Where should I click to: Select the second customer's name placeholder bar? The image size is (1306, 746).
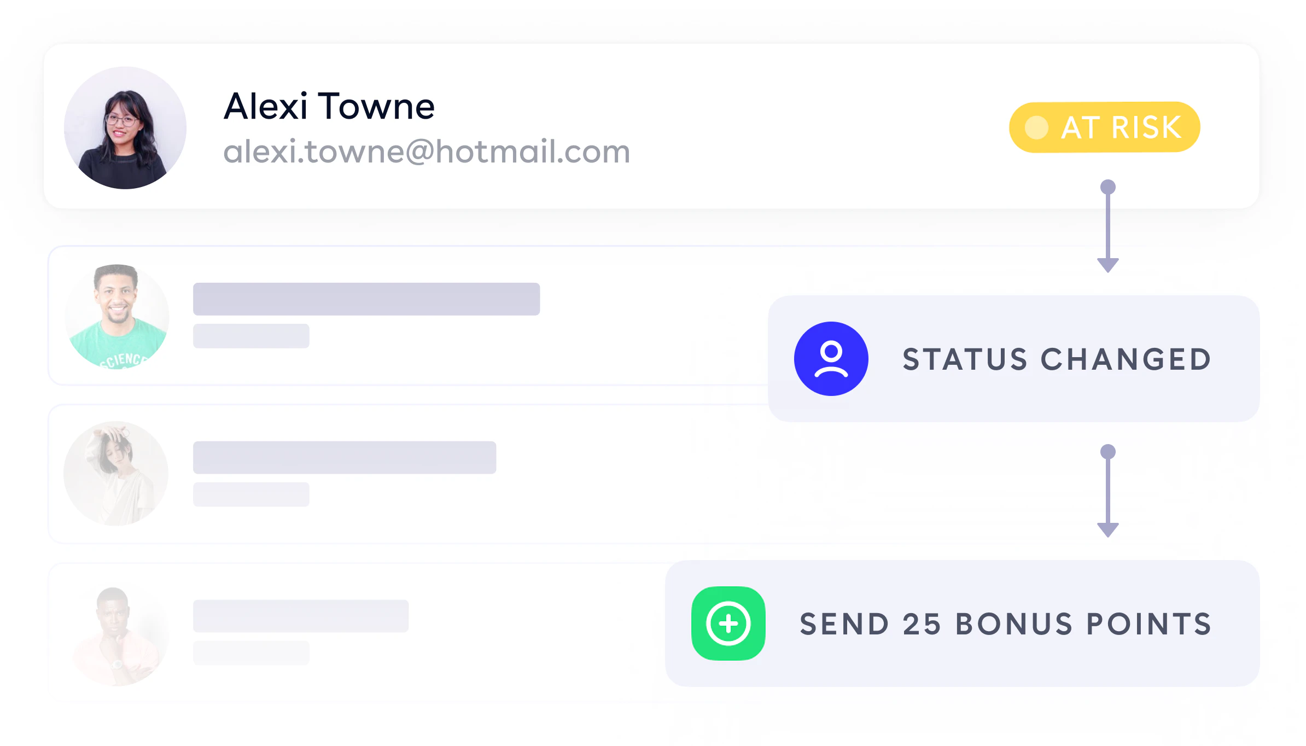pyautogui.click(x=366, y=299)
